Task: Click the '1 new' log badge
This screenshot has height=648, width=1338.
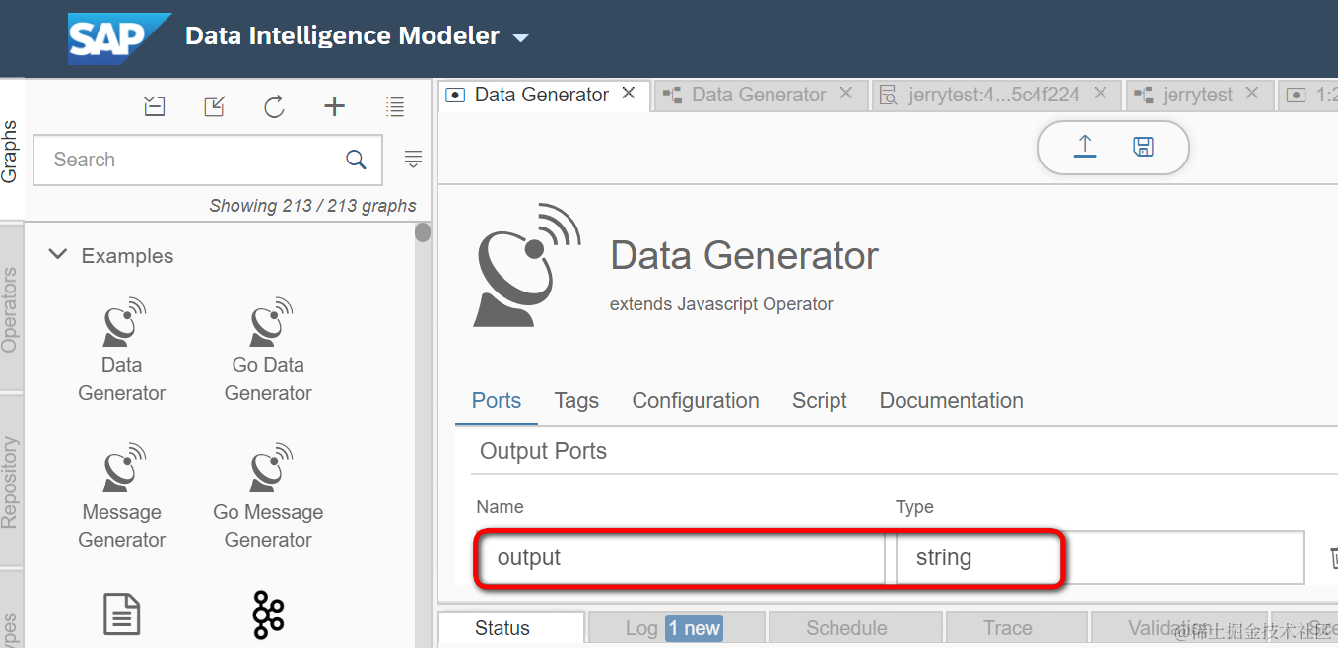Action: [694, 628]
